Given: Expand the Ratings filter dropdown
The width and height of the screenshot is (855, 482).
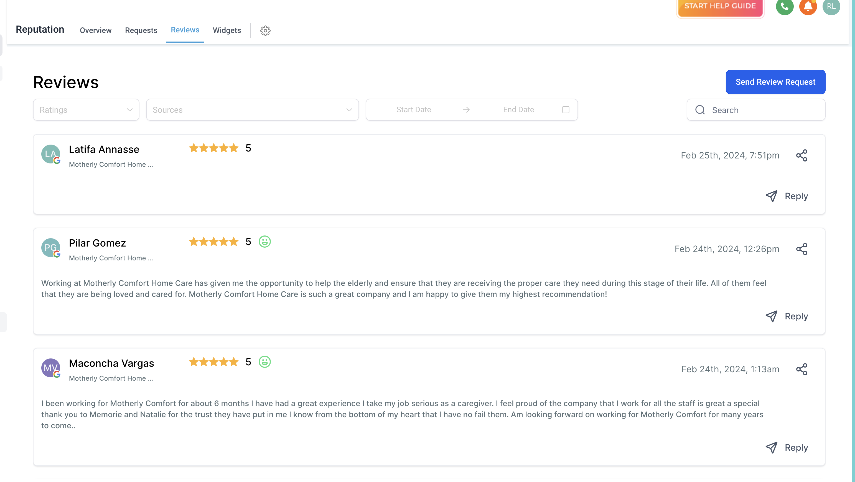Looking at the screenshot, I should (x=86, y=110).
